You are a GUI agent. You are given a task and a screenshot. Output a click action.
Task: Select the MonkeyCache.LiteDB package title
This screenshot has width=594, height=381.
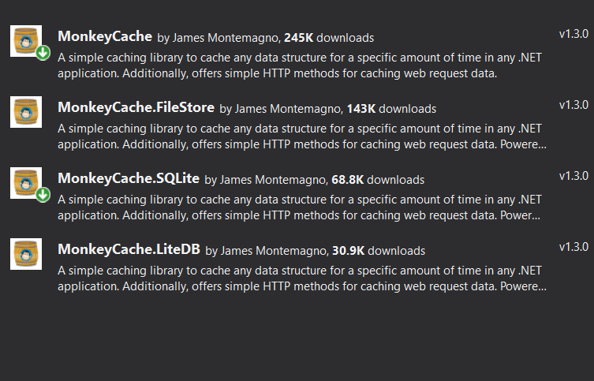[129, 249]
